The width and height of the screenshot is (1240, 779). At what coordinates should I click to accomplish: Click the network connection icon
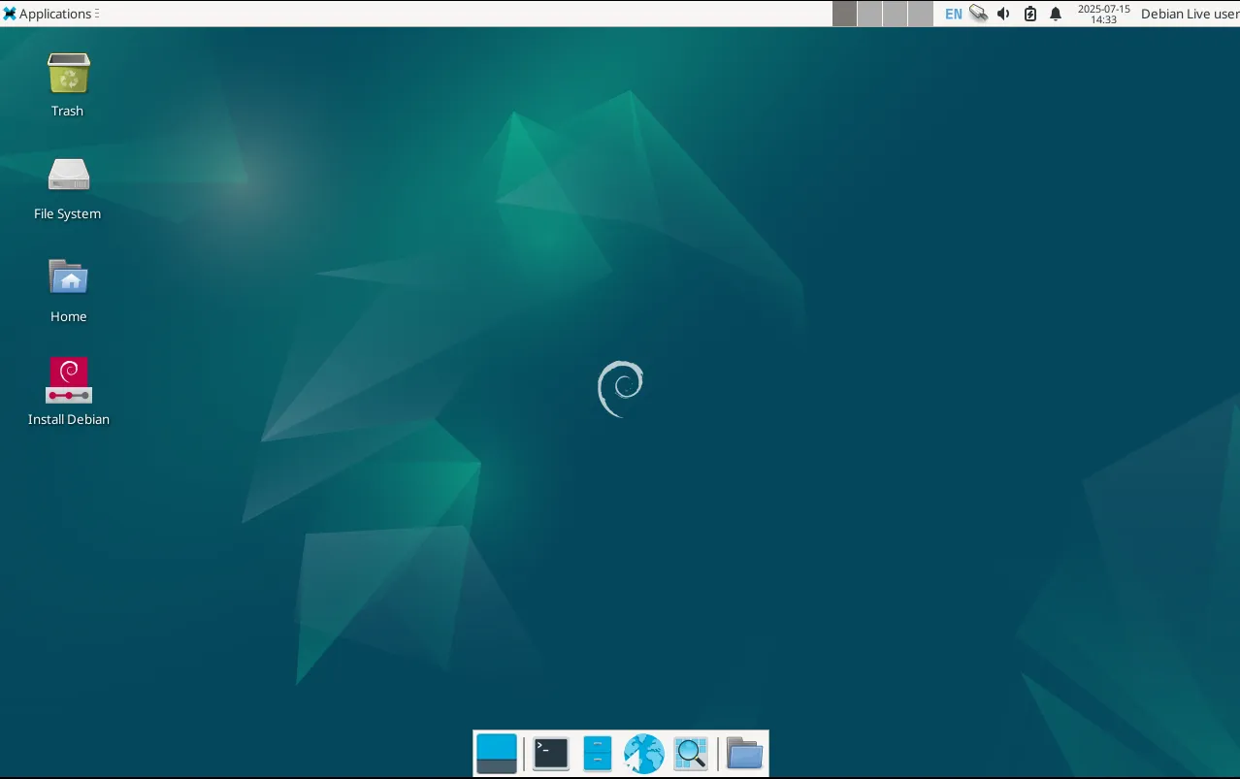(979, 14)
